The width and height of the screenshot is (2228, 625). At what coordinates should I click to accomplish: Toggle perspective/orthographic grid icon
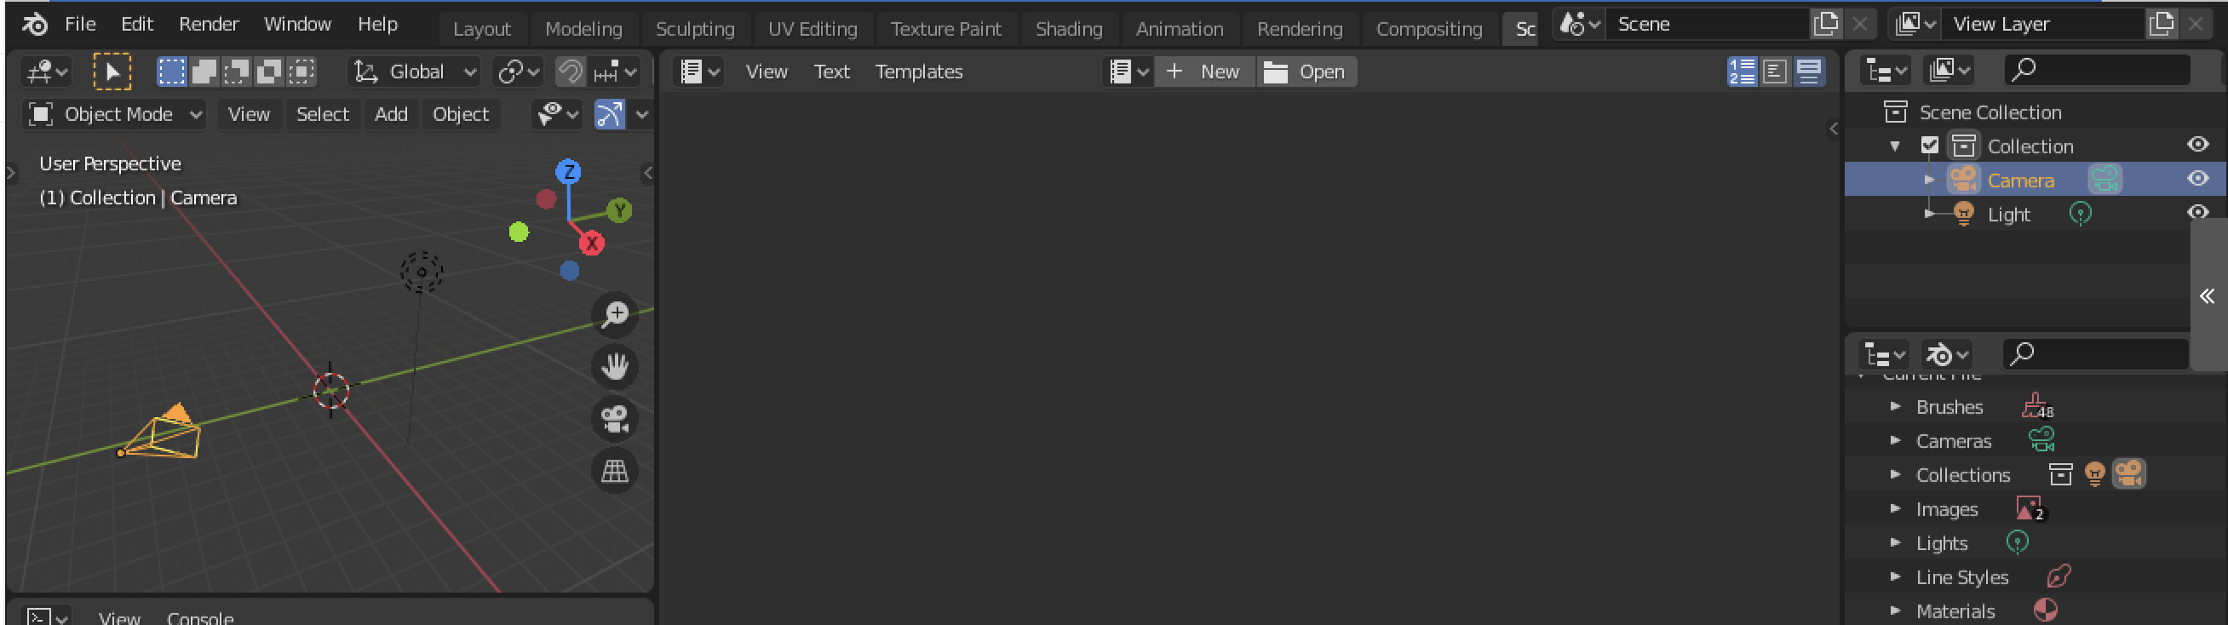(x=615, y=471)
